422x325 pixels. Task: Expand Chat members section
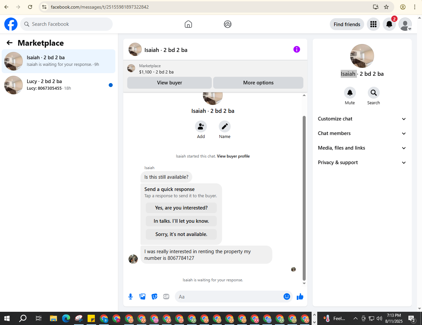362,133
